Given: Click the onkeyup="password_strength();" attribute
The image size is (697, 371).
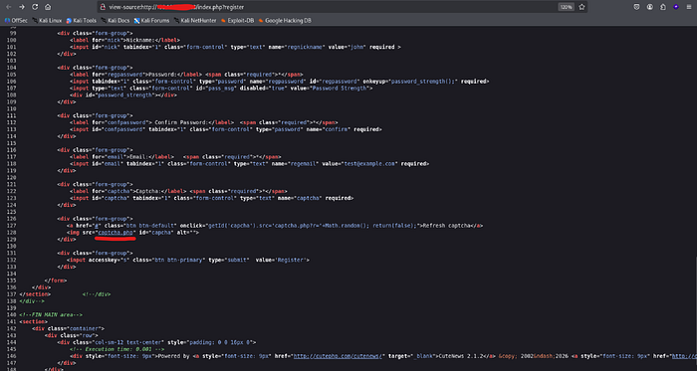Looking at the screenshot, I should click(x=410, y=82).
